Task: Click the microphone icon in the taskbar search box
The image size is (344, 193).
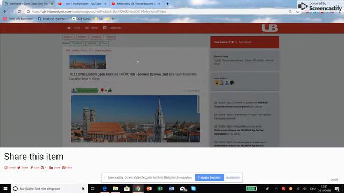Action: [83, 188]
